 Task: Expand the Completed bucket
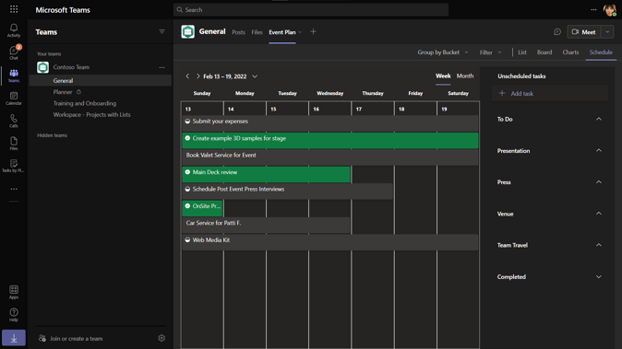pyautogui.click(x=599, y=276)
